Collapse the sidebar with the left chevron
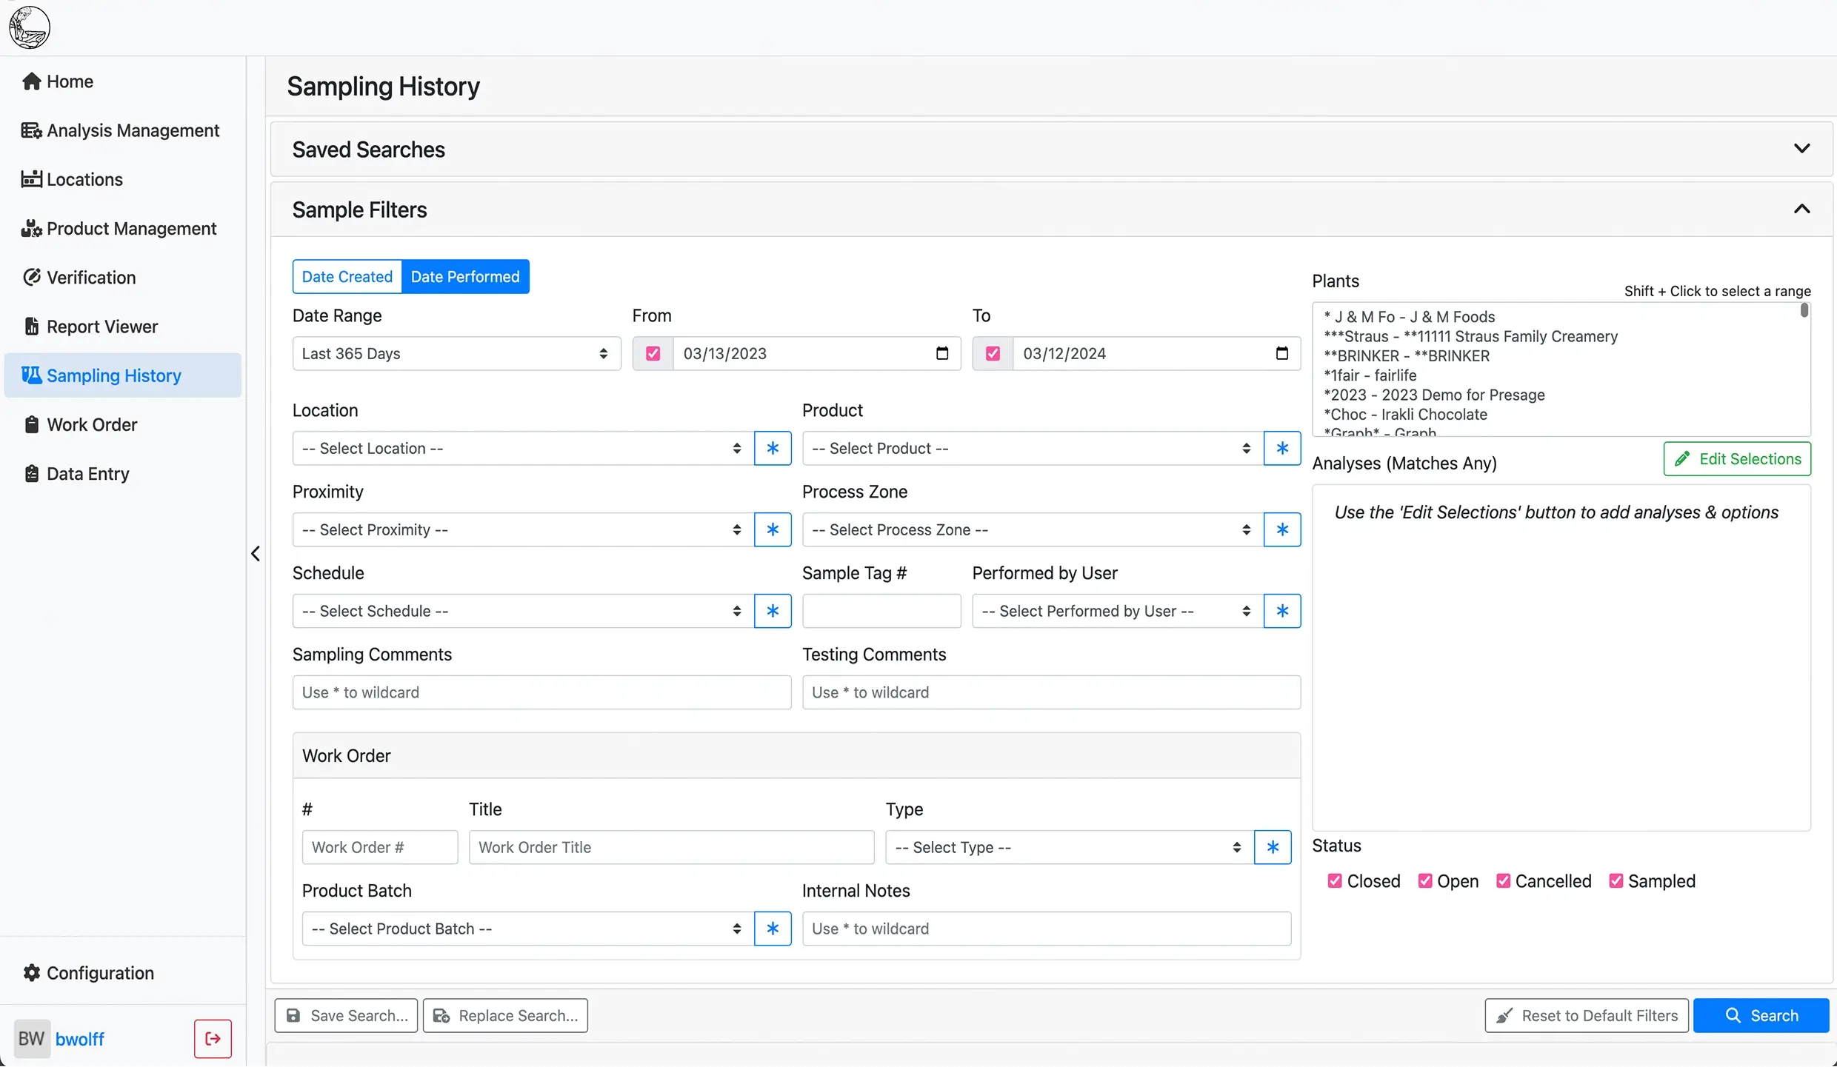Viewport: 1837px width, 1067px height. (x=256, y=553)
